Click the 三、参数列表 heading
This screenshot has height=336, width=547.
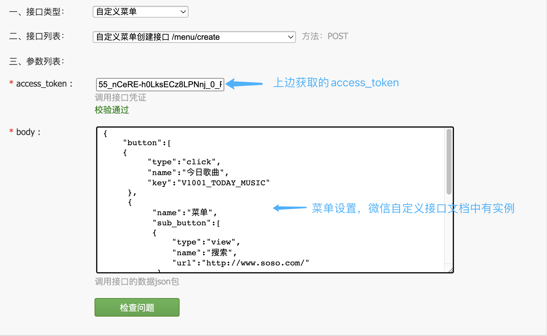[37, 61]
